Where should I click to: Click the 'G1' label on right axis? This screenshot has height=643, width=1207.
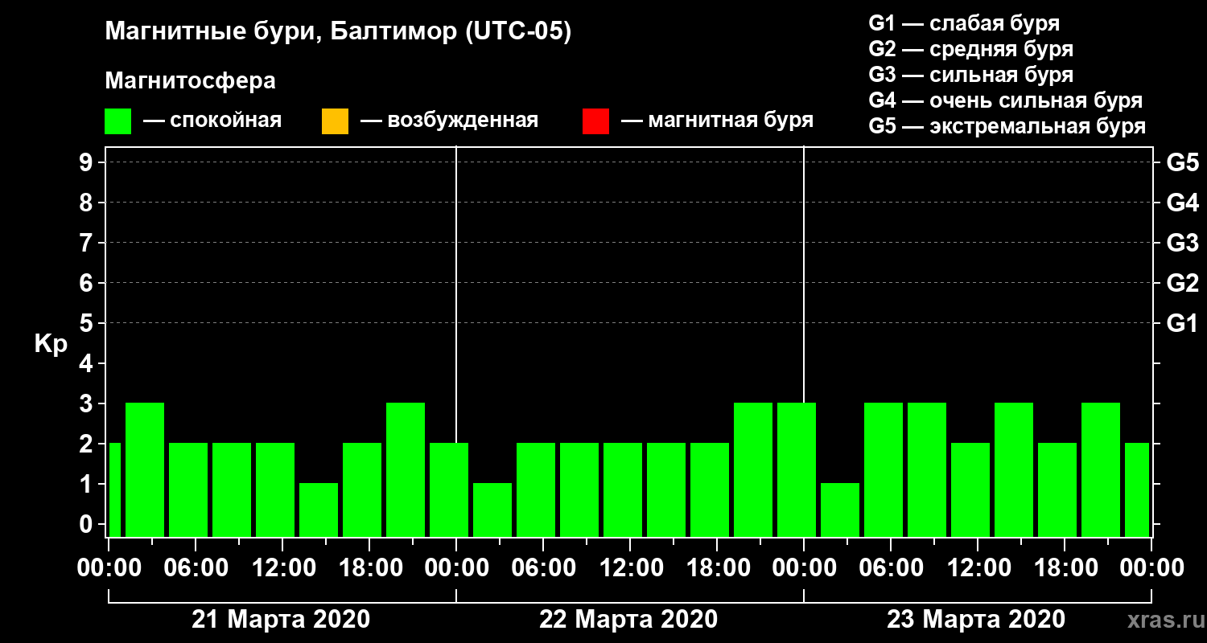pos(1182,323)
